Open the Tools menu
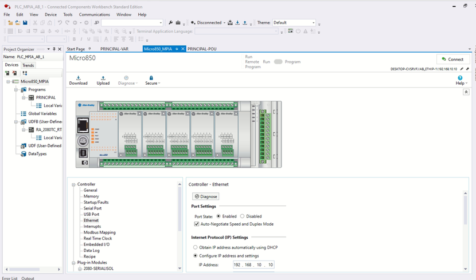Screen dimensions: 476x280 tap(68, 14)
